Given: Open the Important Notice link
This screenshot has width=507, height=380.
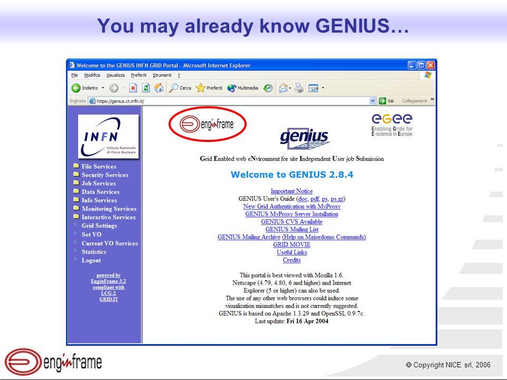Looking at the screenshot, I should click(x=292, y=191).
